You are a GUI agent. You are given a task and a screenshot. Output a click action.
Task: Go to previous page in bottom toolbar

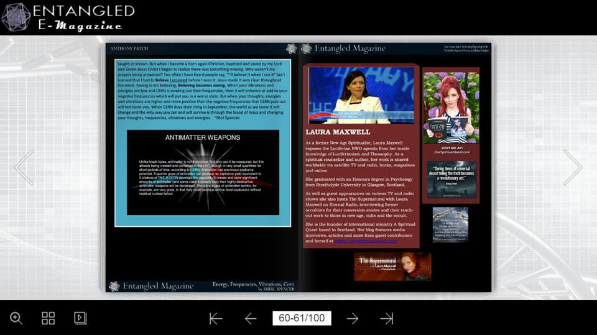(x=251, y=319)
